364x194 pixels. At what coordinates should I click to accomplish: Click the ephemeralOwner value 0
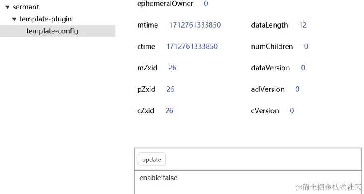(x=206, y=4)
